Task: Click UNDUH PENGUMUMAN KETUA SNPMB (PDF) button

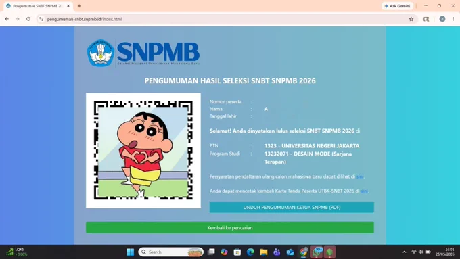Action: pyautogui.click(x=292, y=207)
